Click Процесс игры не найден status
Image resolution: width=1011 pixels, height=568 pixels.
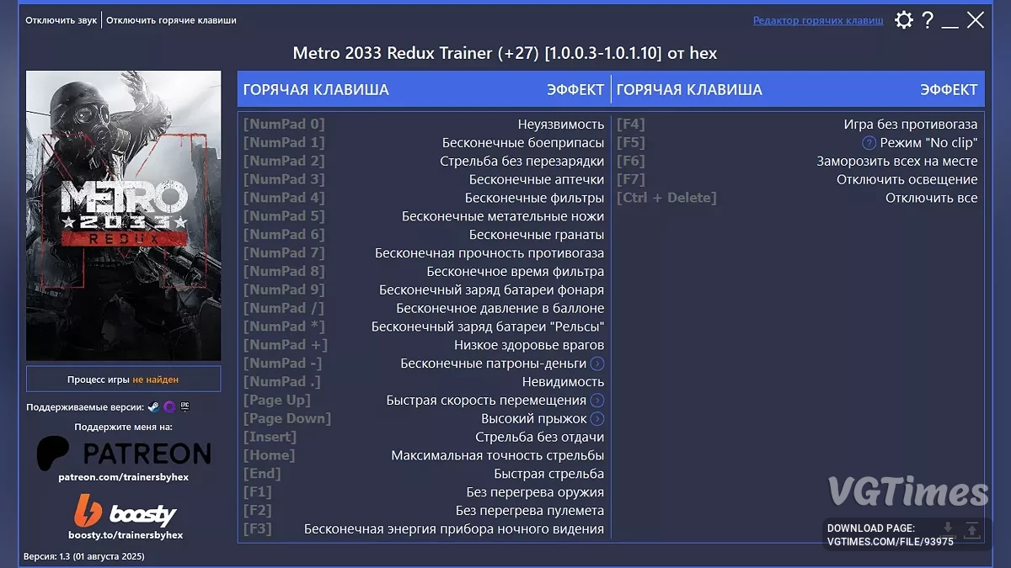click(124, 380)
